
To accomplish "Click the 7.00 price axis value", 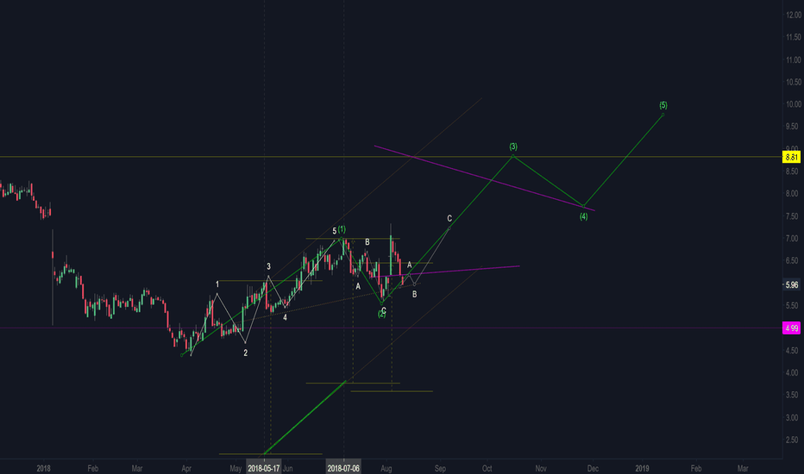I will 794,238.
